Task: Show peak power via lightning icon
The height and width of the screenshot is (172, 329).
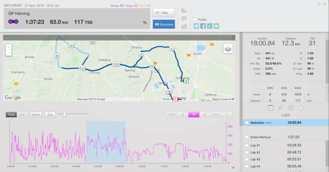Action: (280, 108)
